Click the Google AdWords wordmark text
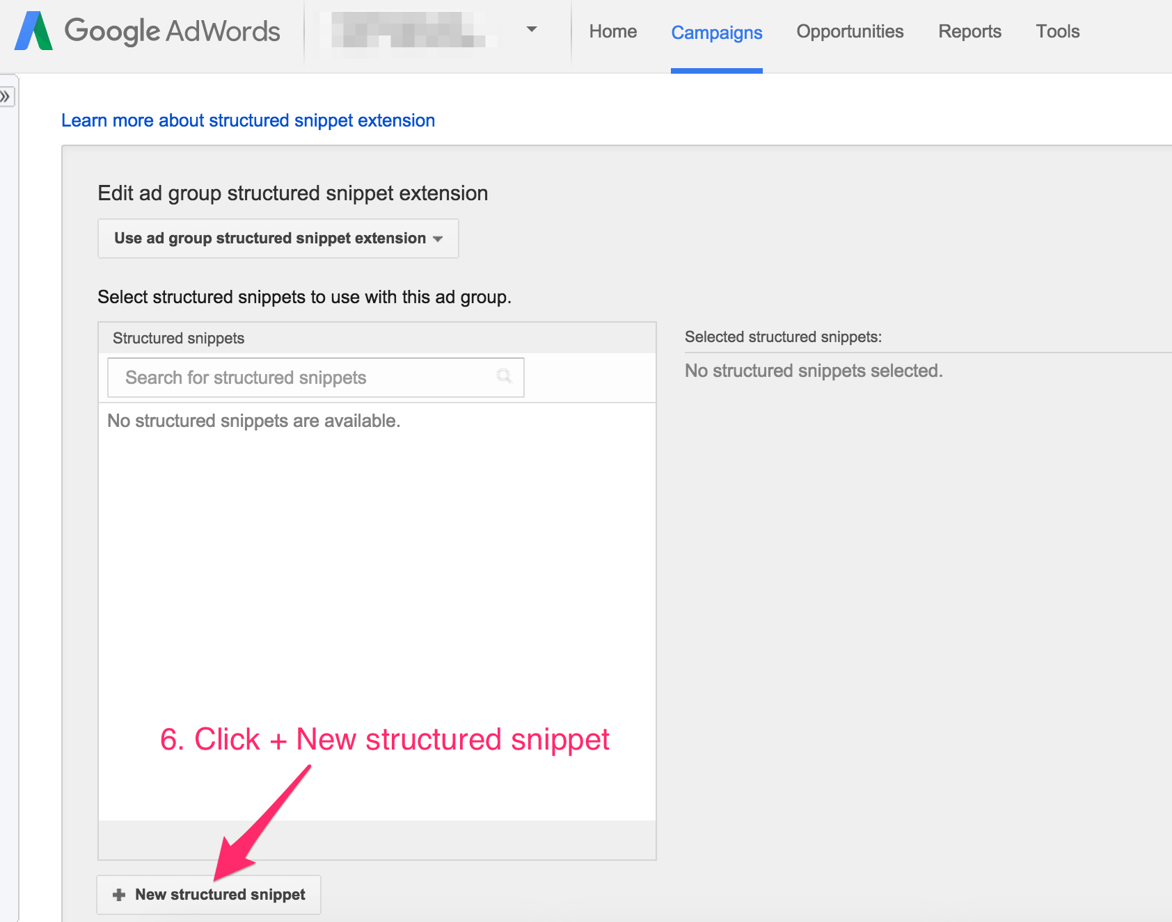Image resolution: width=1172 pixels, height=922 pixels. tap(172, 31)
